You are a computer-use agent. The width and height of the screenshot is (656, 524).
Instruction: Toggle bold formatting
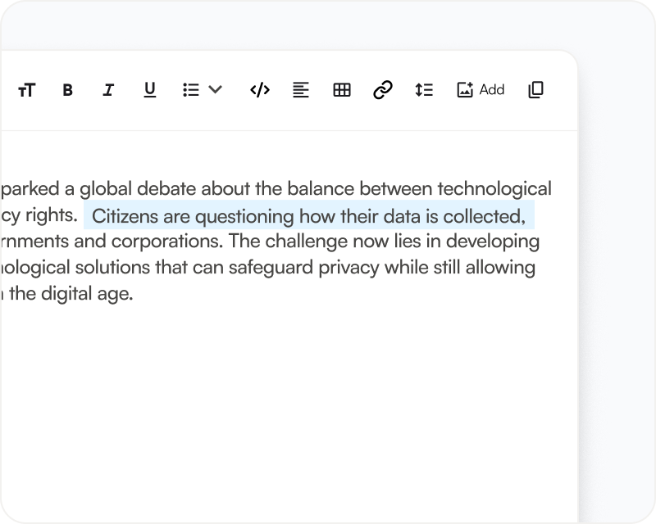[x=67, y=90]
